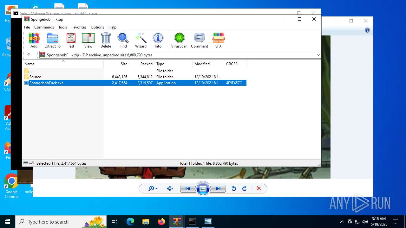This screenshot has height=228, width=406.
Task: Open Microsoft Edge from taskbar
Action: coord(130,222)
